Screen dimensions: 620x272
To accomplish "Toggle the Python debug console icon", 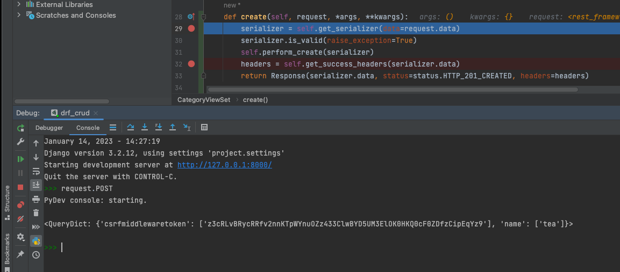I will (36, 241).
